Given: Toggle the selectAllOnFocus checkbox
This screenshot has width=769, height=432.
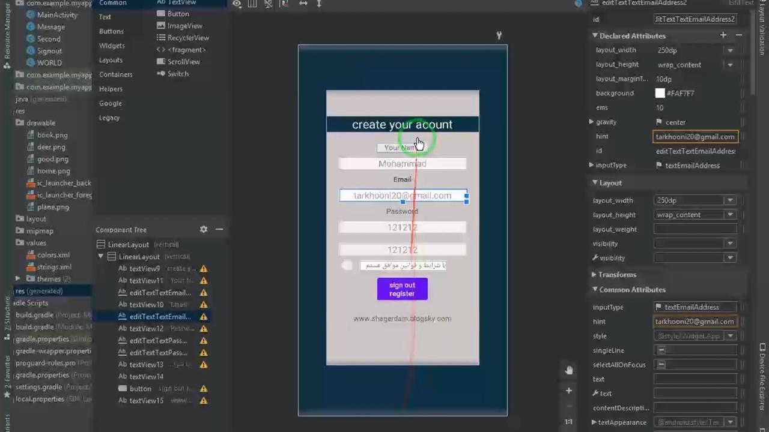Looking at the screenshot, I should (x=661, y=365).
